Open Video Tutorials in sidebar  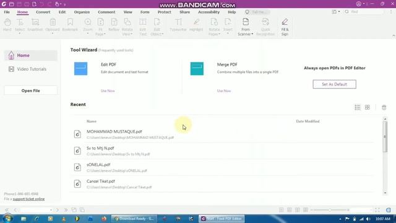27,69
